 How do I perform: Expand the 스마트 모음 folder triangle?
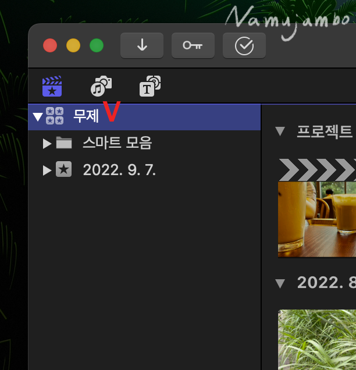pos(47,144)
